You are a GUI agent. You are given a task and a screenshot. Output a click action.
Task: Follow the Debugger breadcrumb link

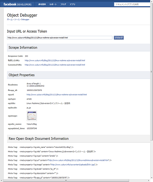25,20
